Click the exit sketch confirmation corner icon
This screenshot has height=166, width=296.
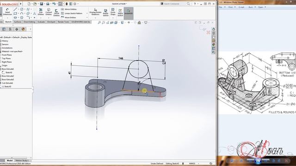(x=203, y=29)
